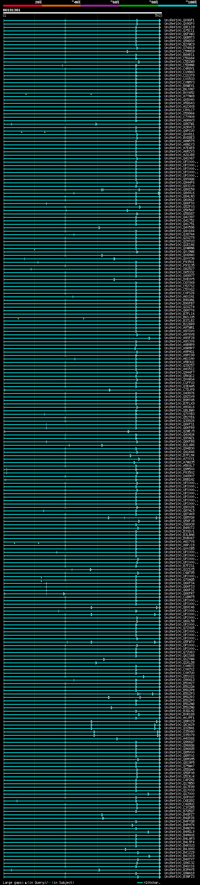Select hit UniRef100_Q5ADS0

coord(179,41)
